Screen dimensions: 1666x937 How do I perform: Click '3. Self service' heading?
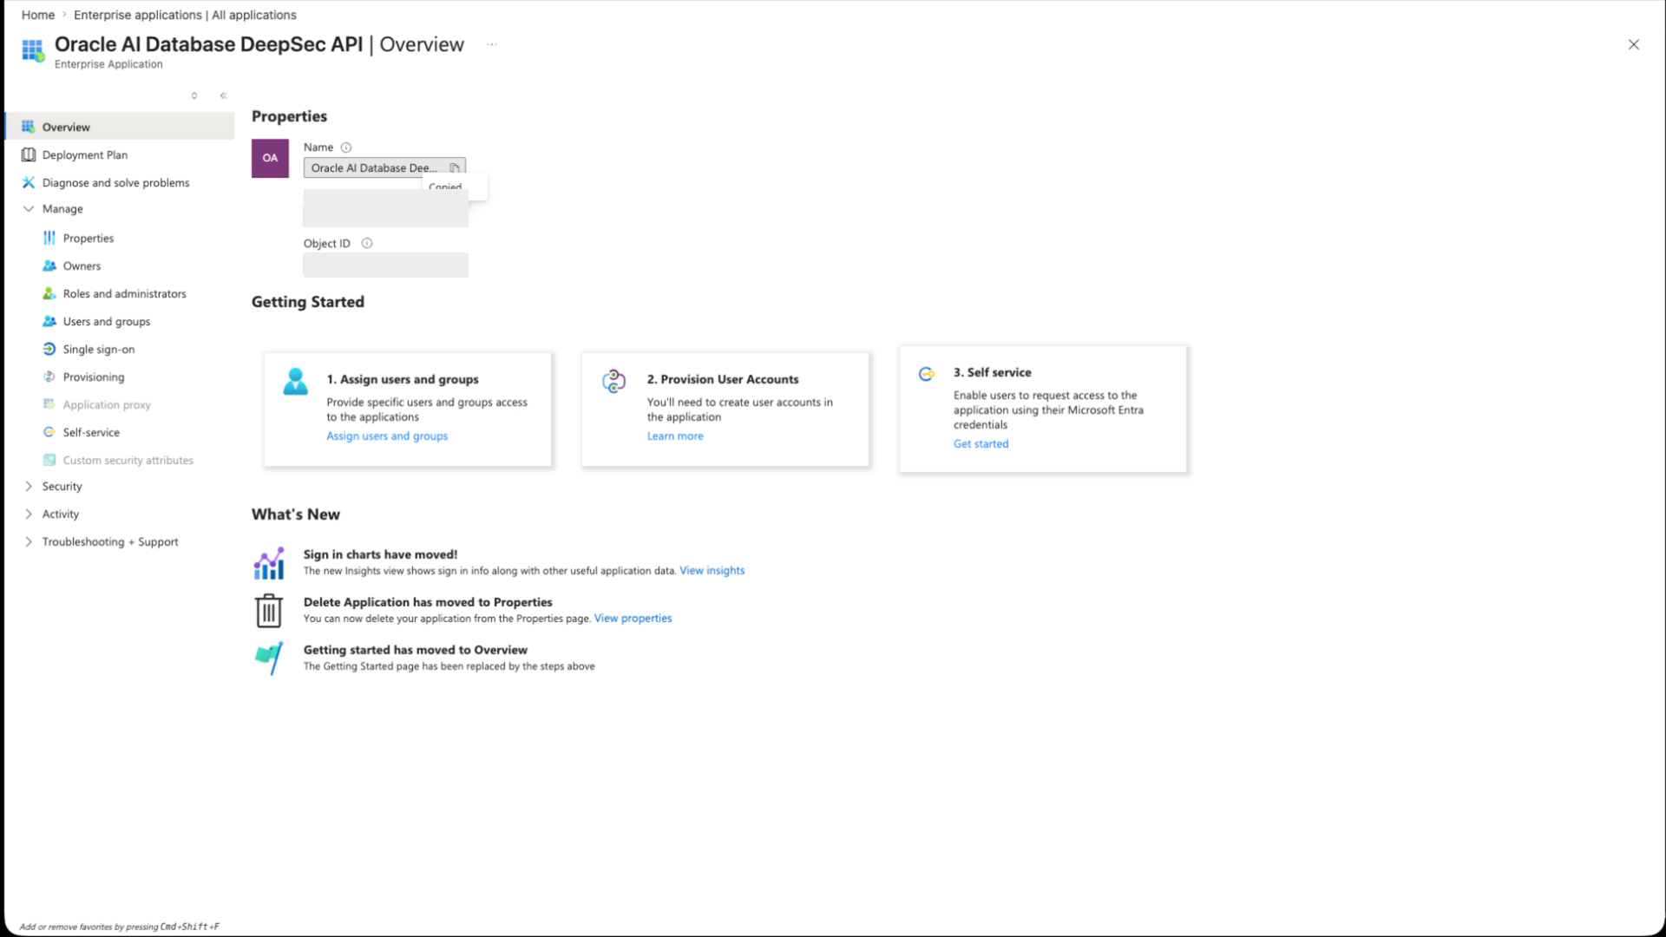point(992,372)
